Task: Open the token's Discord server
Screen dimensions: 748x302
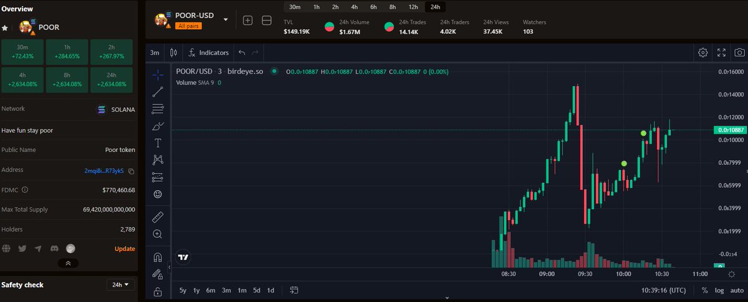Action: [54, 248]
